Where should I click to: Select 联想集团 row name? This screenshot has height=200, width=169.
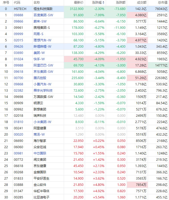[40, 109]
